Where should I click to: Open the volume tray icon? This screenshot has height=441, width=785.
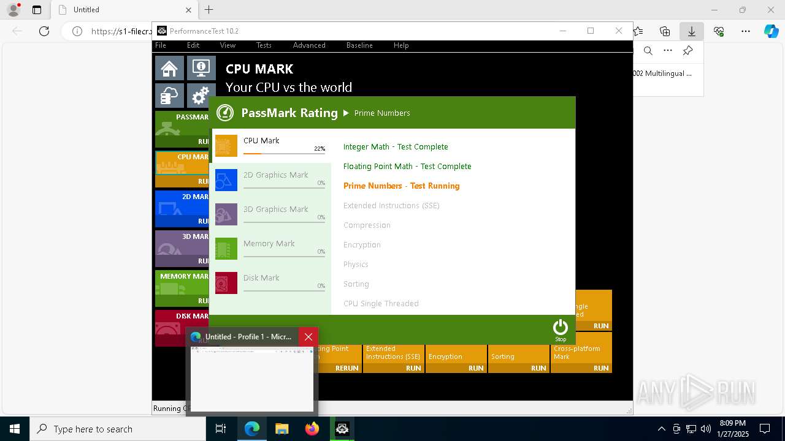(705, 429)
